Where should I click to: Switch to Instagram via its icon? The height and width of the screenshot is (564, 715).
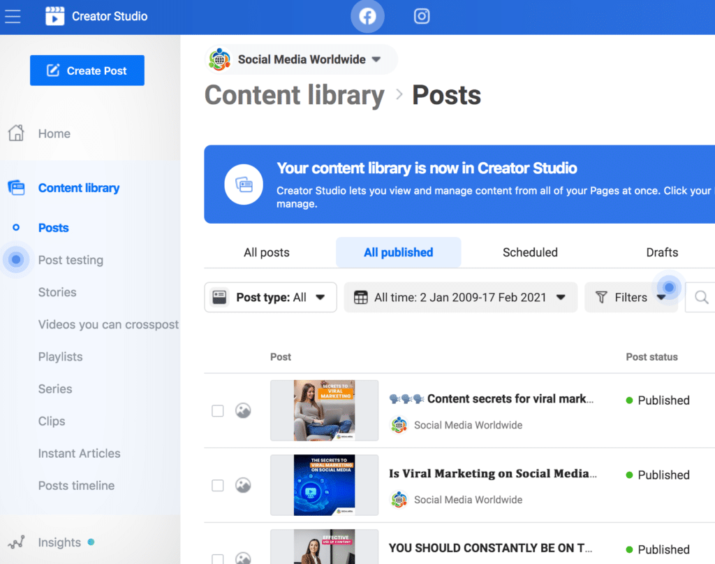421,17
